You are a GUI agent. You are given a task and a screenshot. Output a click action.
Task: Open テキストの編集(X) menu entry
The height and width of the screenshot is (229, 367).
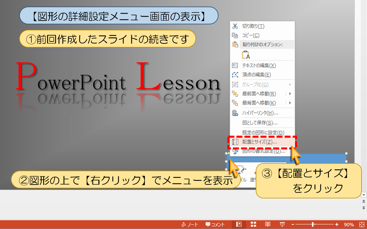262,66
